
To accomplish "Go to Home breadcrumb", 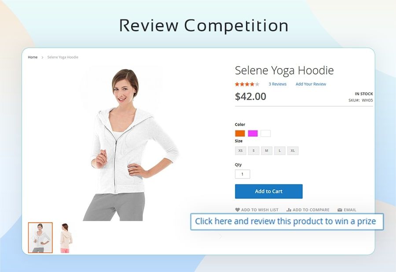I will click(33, 57).
